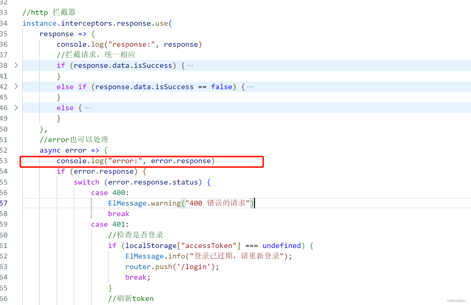Viewport: 471px width, 305px height.
Task: Click comment '//检查是否登录'
Action: (x=136, y=235)
